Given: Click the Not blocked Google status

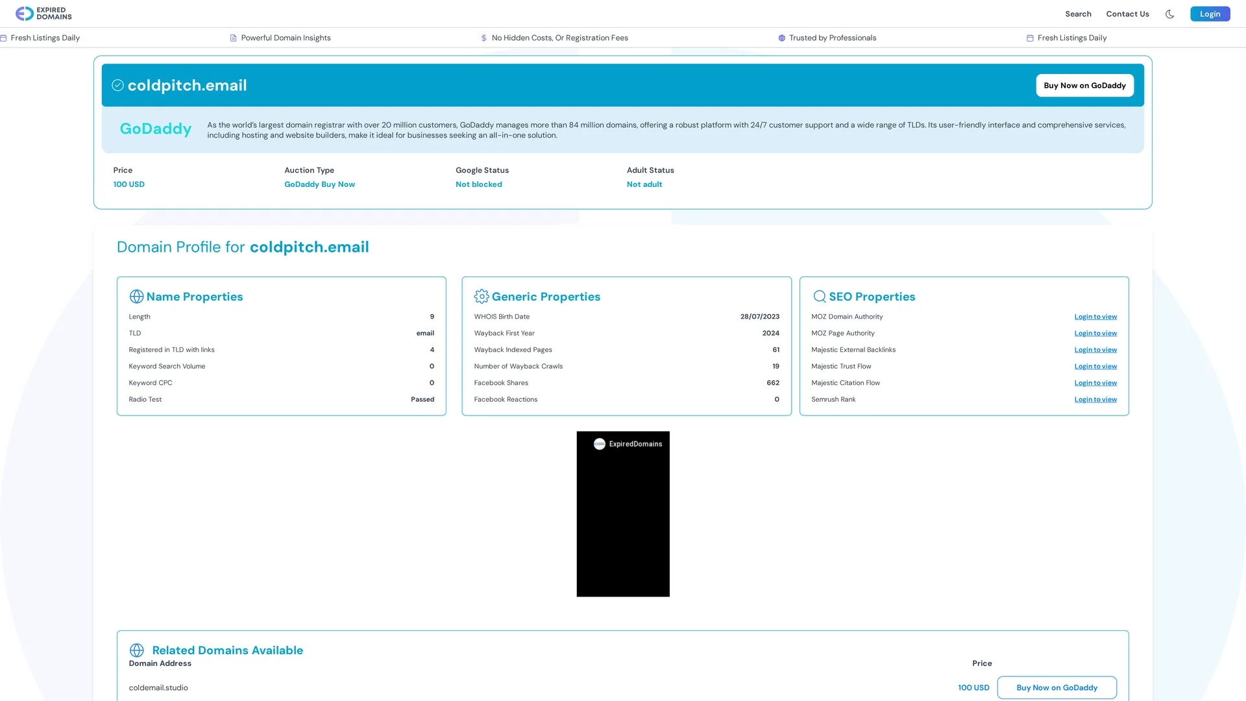Looking at the screenshot, I should (x=478, y=184).
